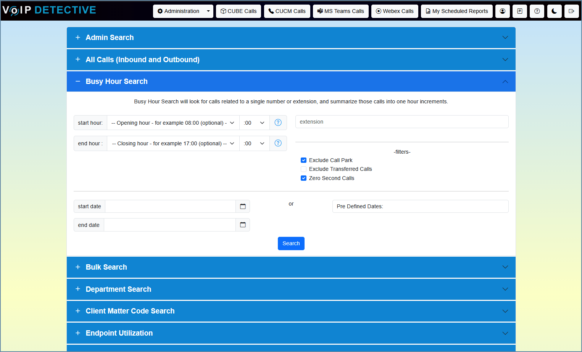Open the start date calendar picker icon

pos(243,206)
